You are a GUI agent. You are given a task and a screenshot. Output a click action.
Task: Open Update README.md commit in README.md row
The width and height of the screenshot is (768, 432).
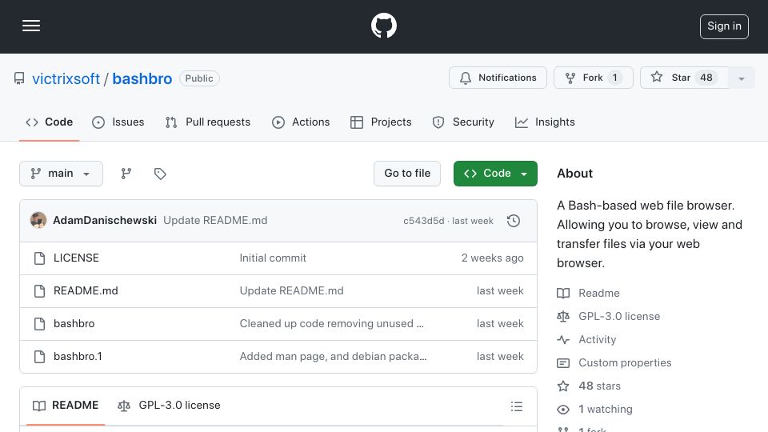tap(291, 291)
